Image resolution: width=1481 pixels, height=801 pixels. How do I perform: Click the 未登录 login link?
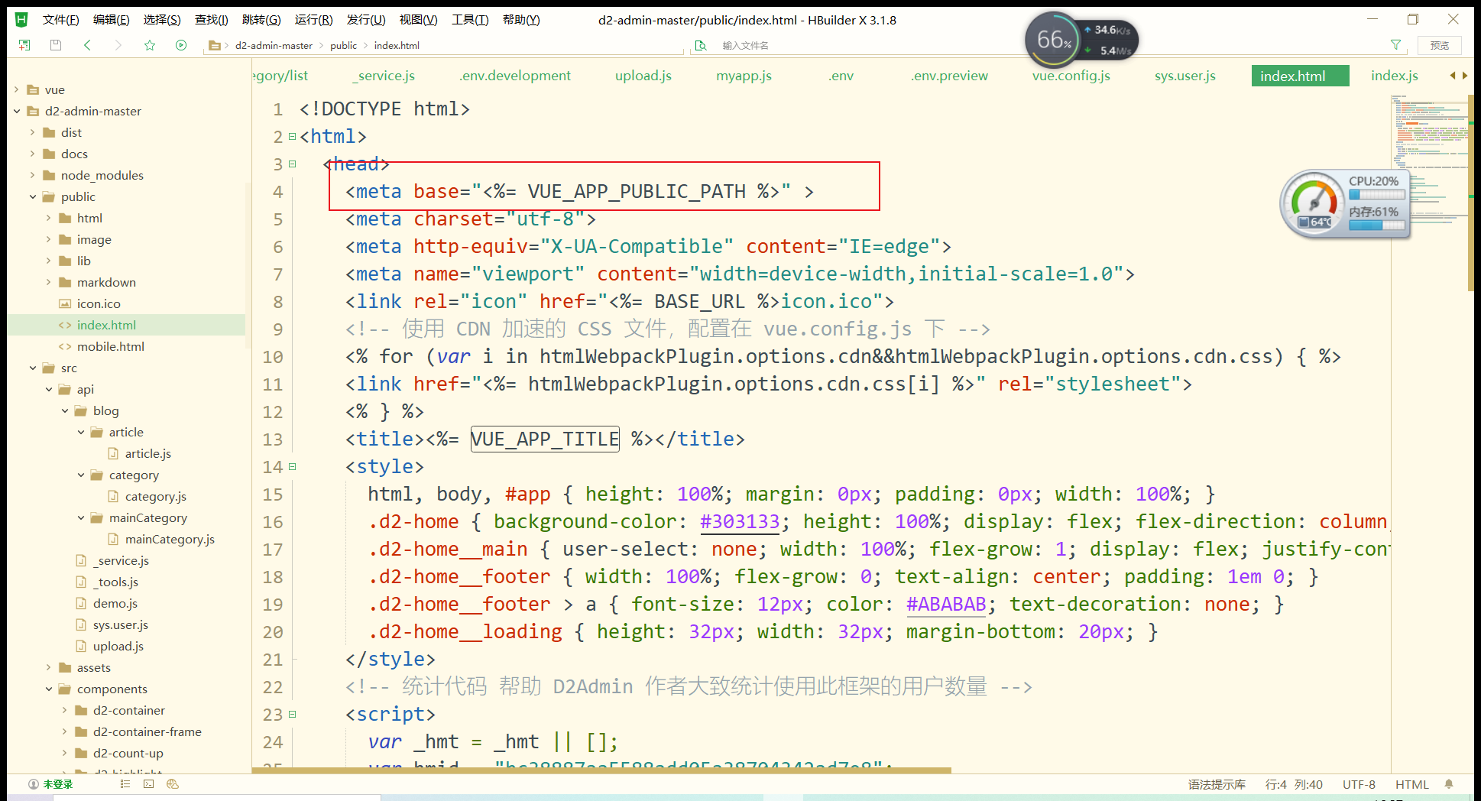click(x=58, y=784)
